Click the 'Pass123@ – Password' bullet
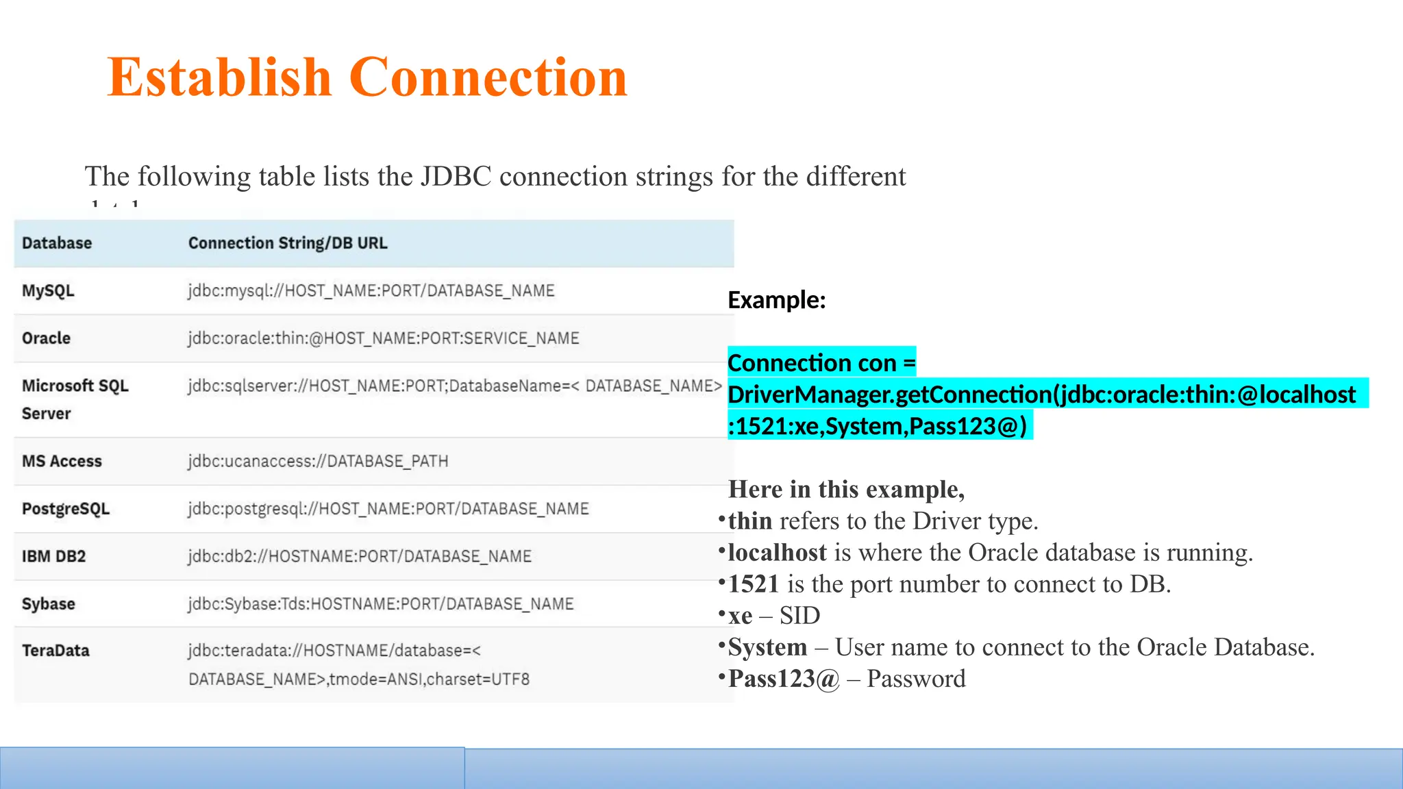This screenshot has width=1403, height=789. tap(846, 679)
